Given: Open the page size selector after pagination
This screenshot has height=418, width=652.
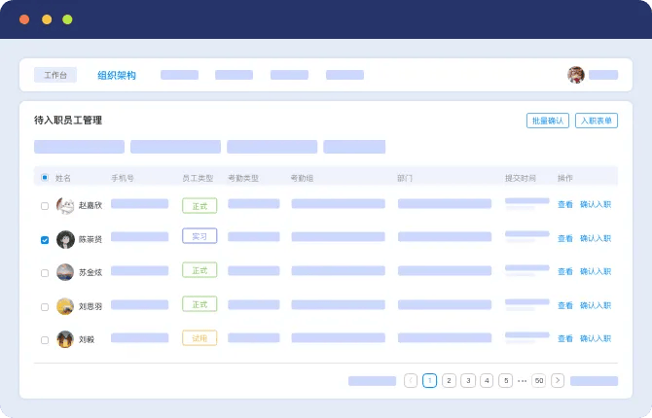Looking at the screenshot, I should pyautogui.click(x=594, y=380).
